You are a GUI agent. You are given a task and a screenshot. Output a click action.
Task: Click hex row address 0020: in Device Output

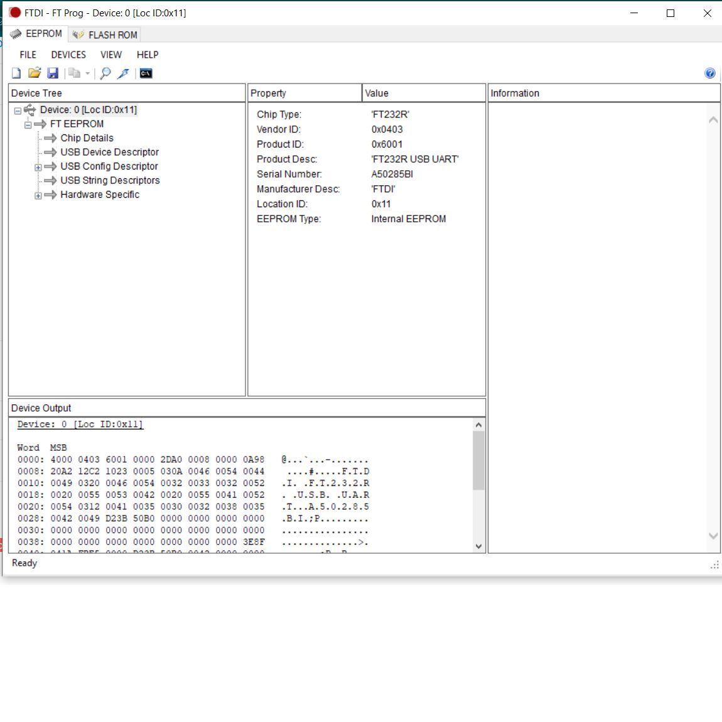coord(31,507)
